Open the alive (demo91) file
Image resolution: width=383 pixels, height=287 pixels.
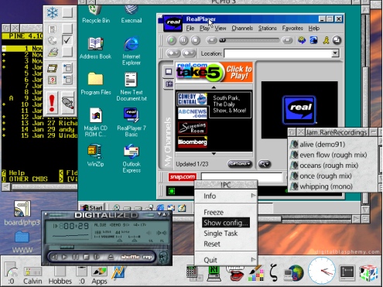coord(317,145)
